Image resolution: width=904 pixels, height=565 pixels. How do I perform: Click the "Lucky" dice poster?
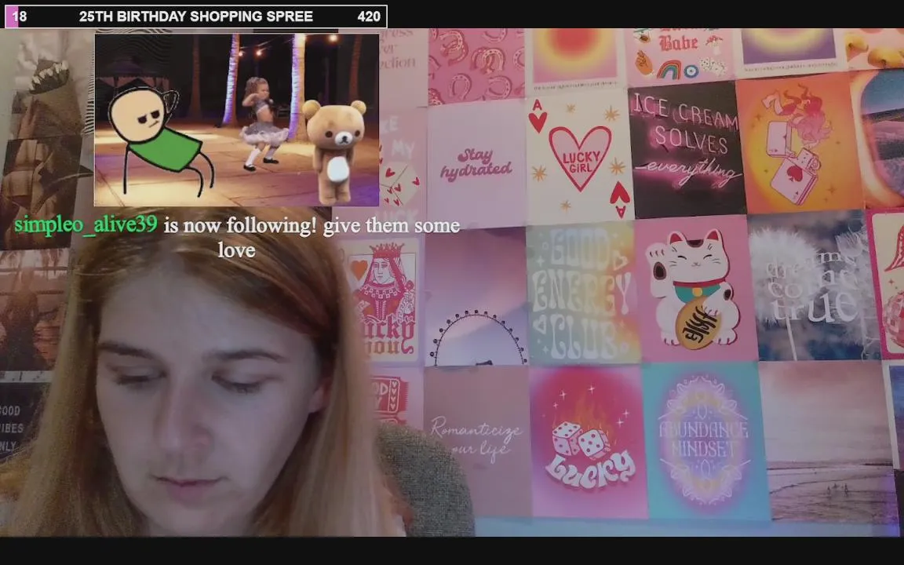(x=588, y=441)
